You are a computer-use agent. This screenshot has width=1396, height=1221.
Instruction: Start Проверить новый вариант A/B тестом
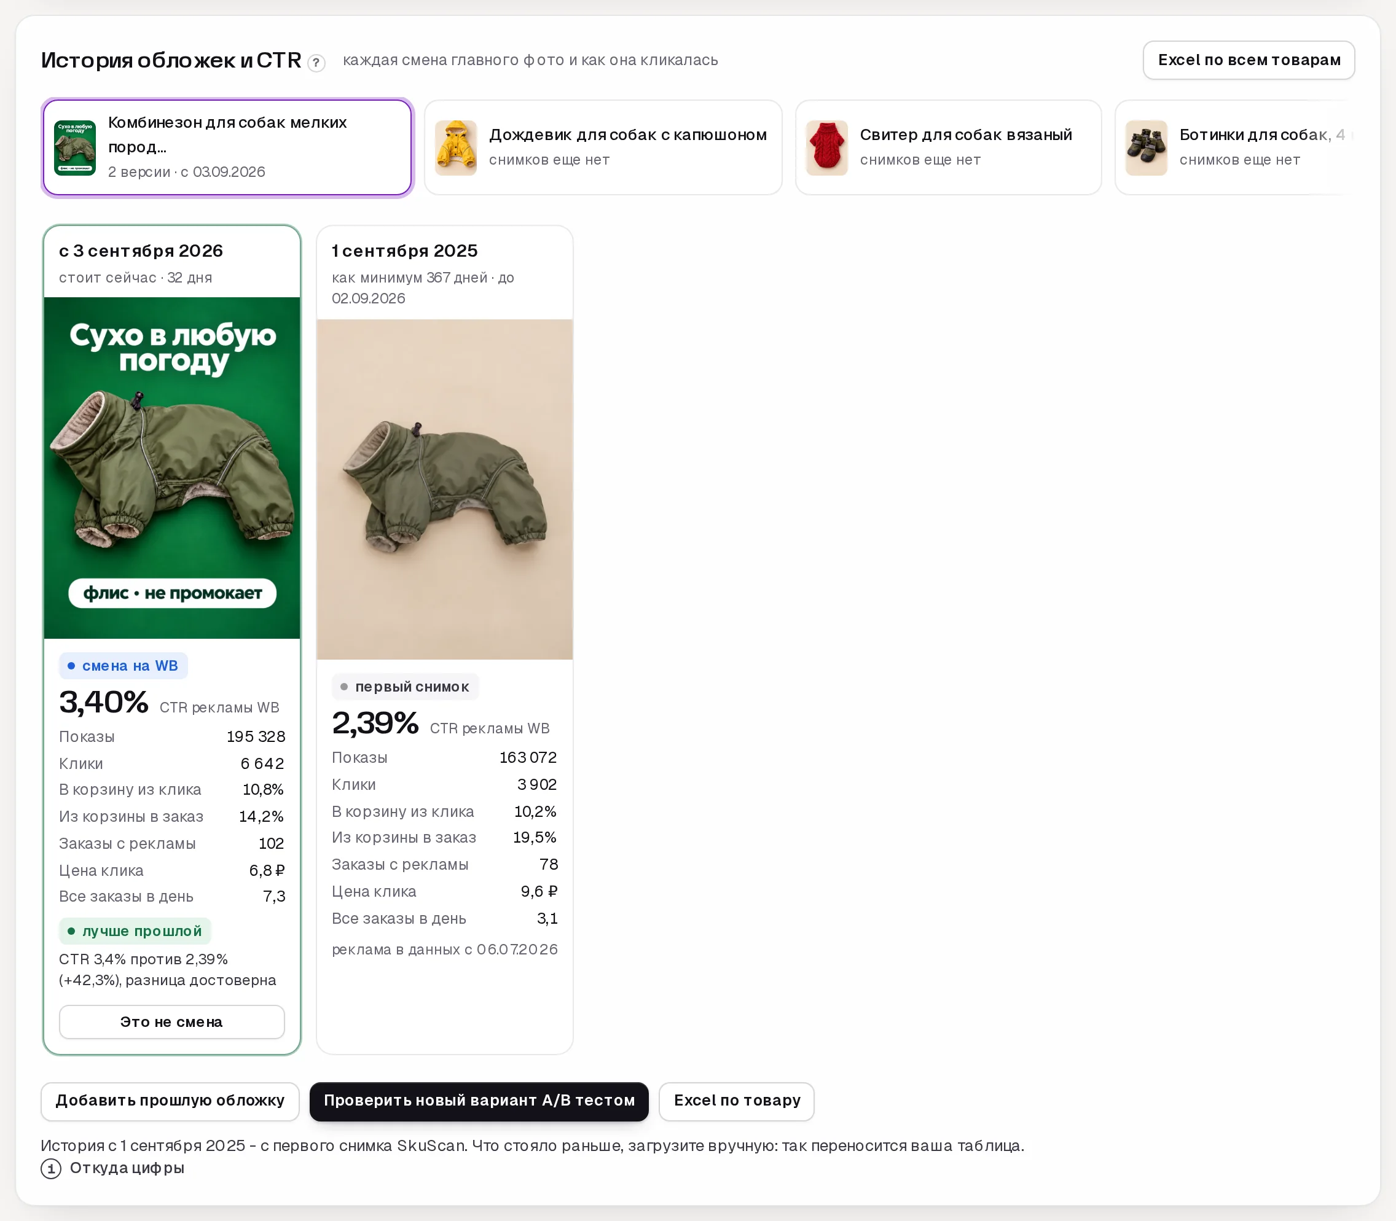tap(479, 1101)
